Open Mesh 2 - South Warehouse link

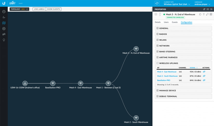point(167,76)
